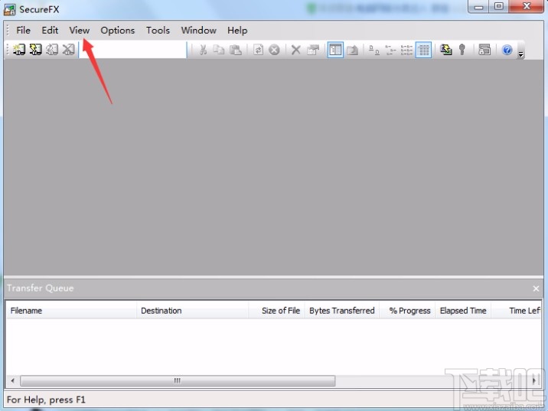This screenshot has width=548, height=411.
Task: Open the Options menu
Action: (118, 31)
